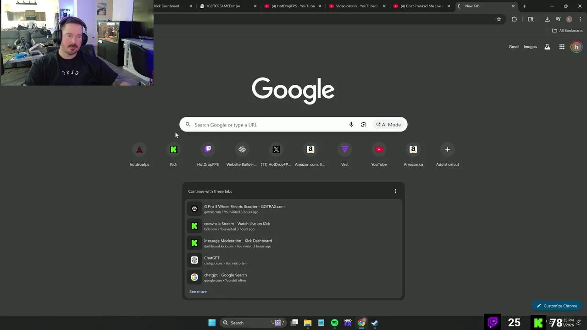Image resolution: width=587 pixels, height=330 pixels.
Task: Open Spotify from the taskbar
Action: [334, 323]
